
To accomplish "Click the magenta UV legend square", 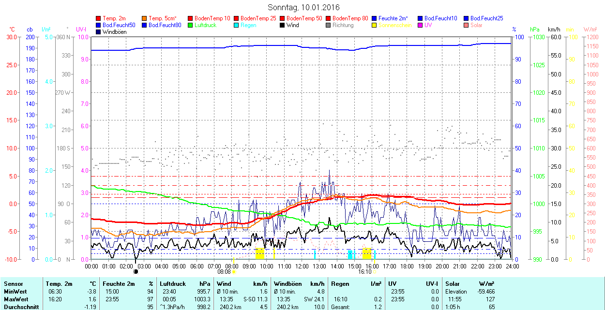I will pyautogui.click(x=421, y=25).
